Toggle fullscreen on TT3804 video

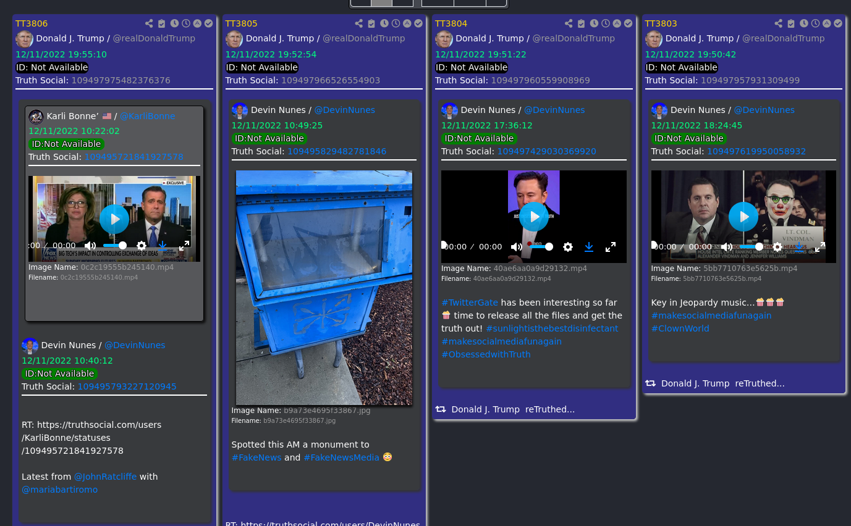pos(611,247)
